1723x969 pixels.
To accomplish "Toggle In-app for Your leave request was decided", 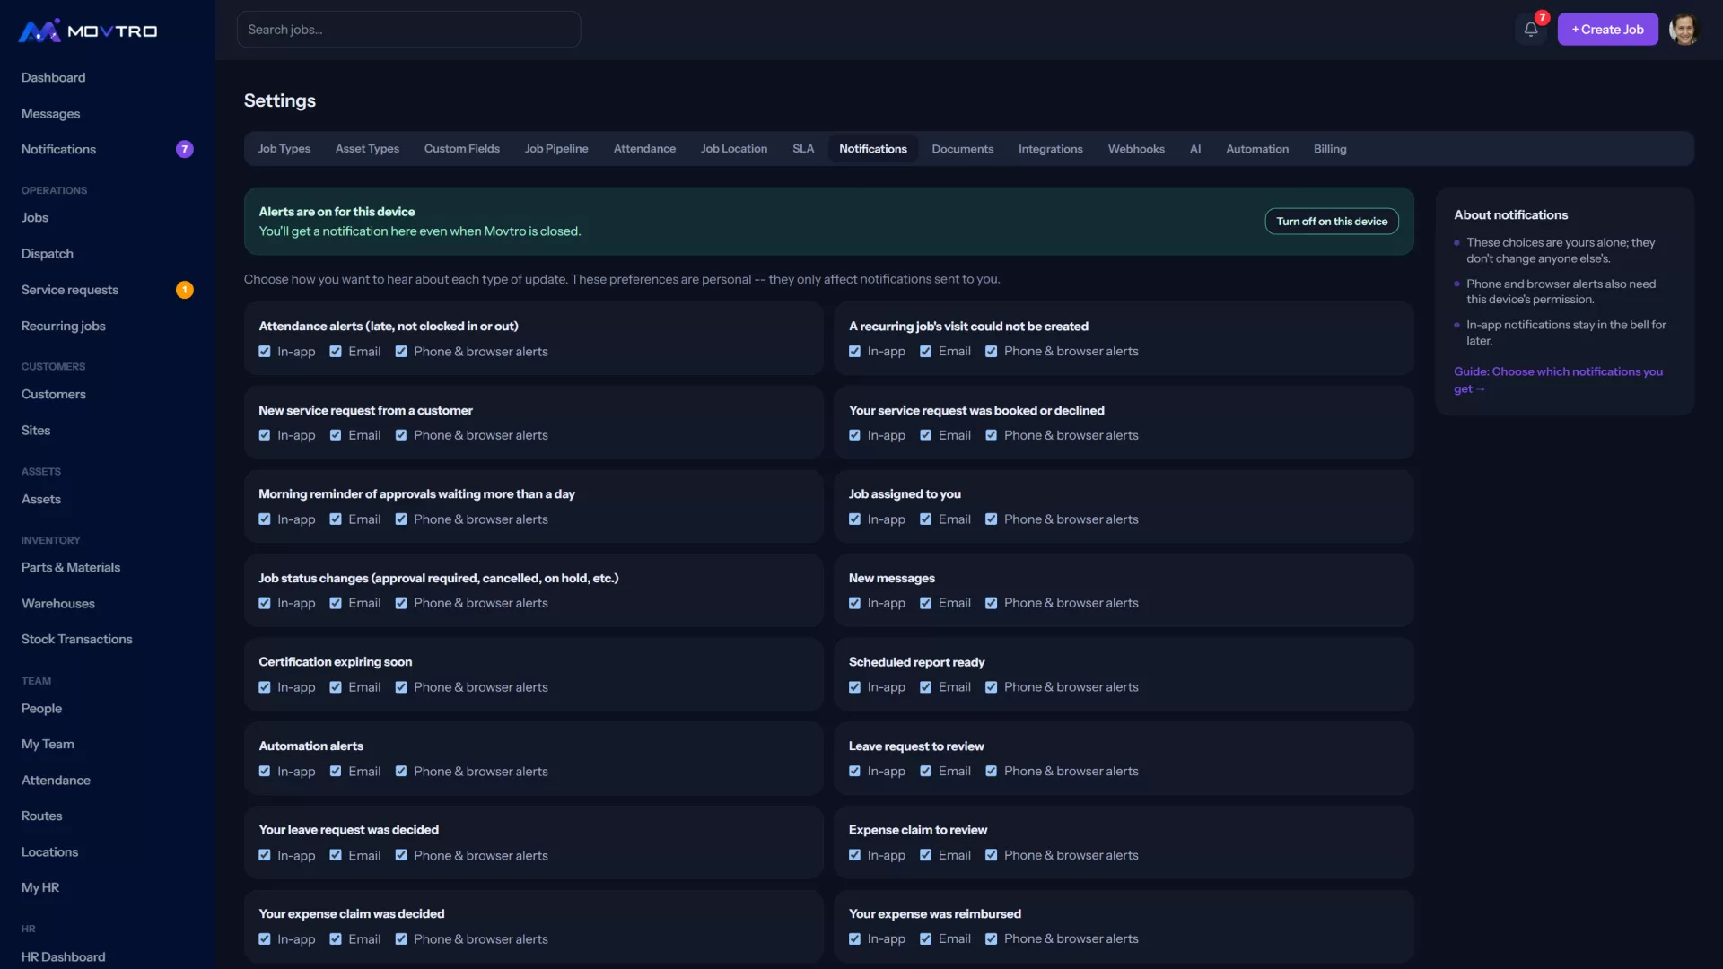I will coord(265,855).
